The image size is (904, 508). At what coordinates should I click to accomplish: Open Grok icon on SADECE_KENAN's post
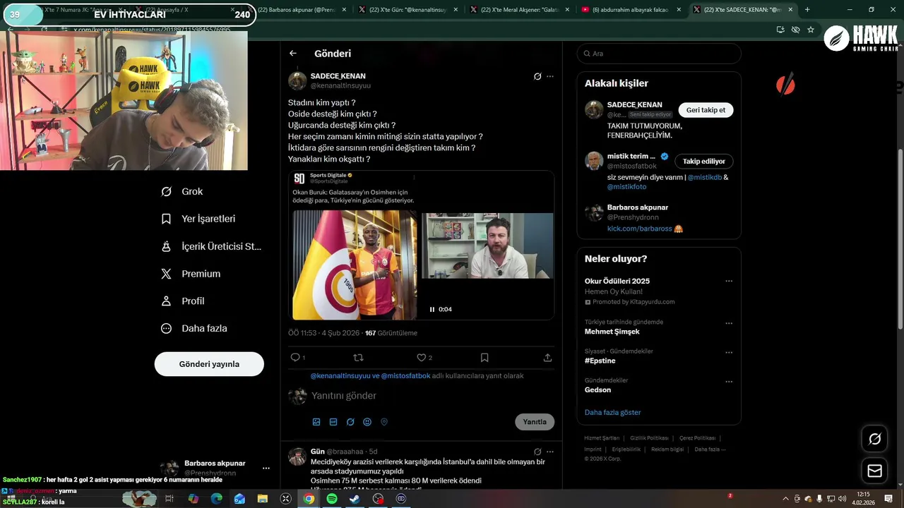(x=537, y=76)
